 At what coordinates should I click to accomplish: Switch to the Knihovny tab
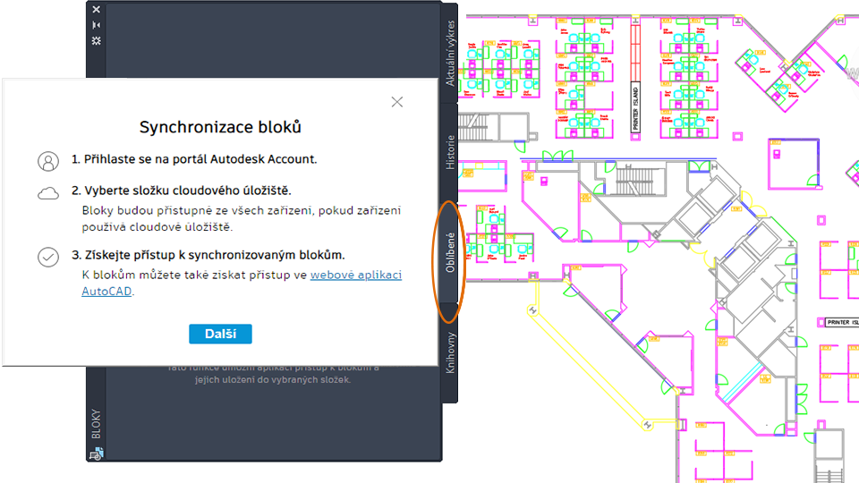click(450, 353)
